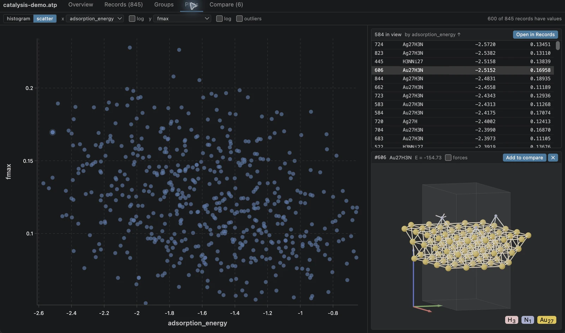Enable log scale for y axis
The height and width of the screenshot is (333, 565).
tap(219, 19)
